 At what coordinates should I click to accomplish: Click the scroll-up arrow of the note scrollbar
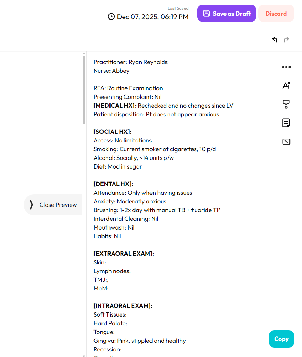pyautogui.click(x=84, y=53)
